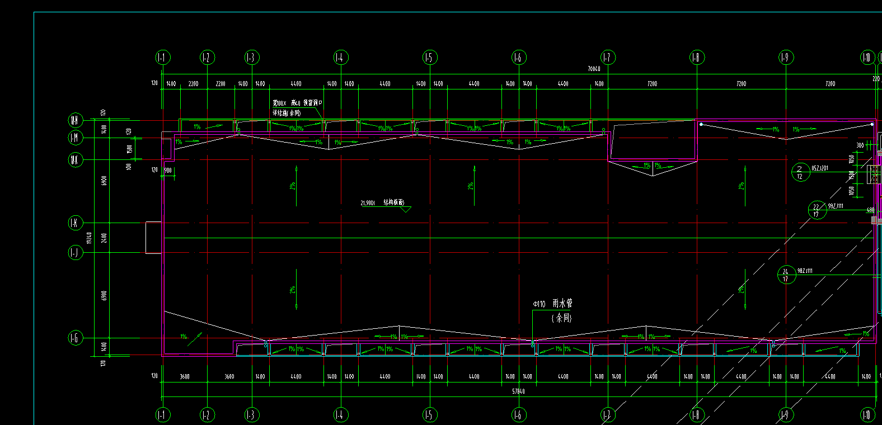Select the 1-6 axis bubble in the top row
The width and height of the screenshot is (882, 425).
[519, 57]
